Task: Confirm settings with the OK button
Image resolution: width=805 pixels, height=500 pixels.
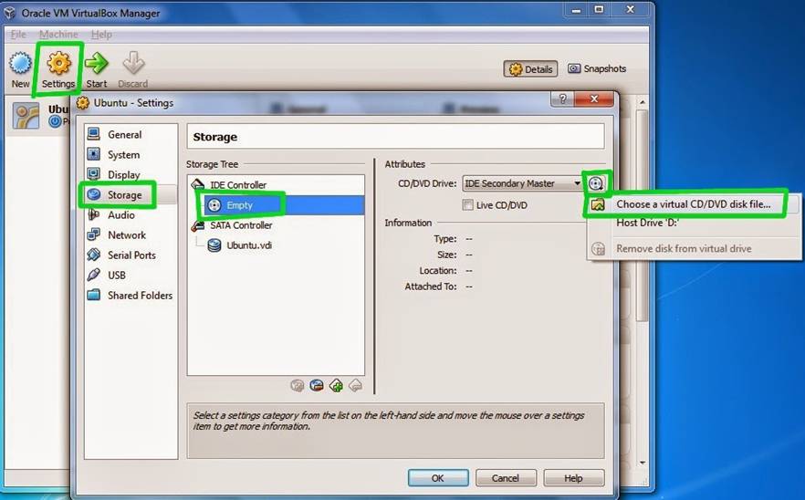Action: (x=438, y=478)
